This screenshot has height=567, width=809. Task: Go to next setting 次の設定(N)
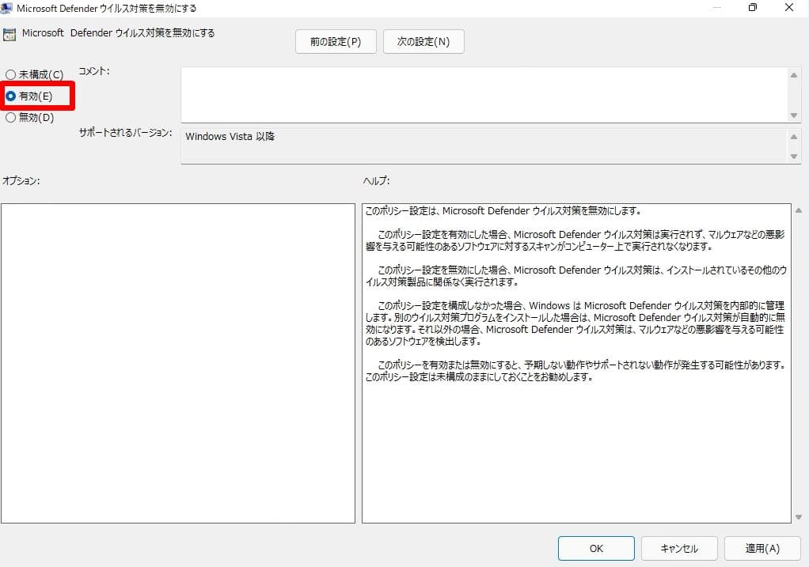(423, 41)
